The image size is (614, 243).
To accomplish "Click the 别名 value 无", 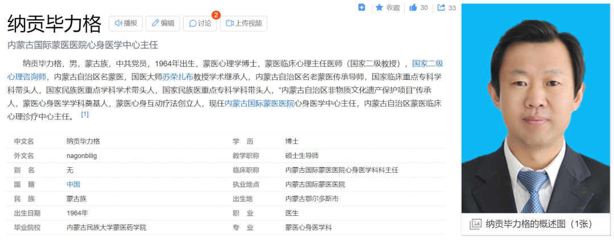I will point(70,170).
